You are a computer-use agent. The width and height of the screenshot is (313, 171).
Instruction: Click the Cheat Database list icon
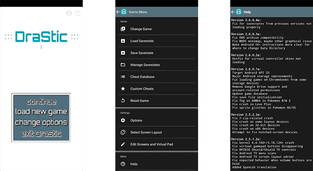tap(123, 77)
